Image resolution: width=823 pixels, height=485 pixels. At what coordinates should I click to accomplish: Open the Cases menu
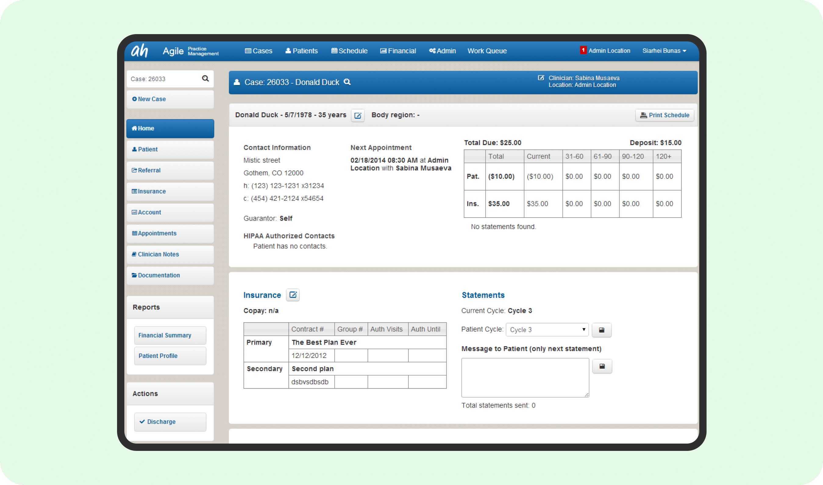click(258, 51)
